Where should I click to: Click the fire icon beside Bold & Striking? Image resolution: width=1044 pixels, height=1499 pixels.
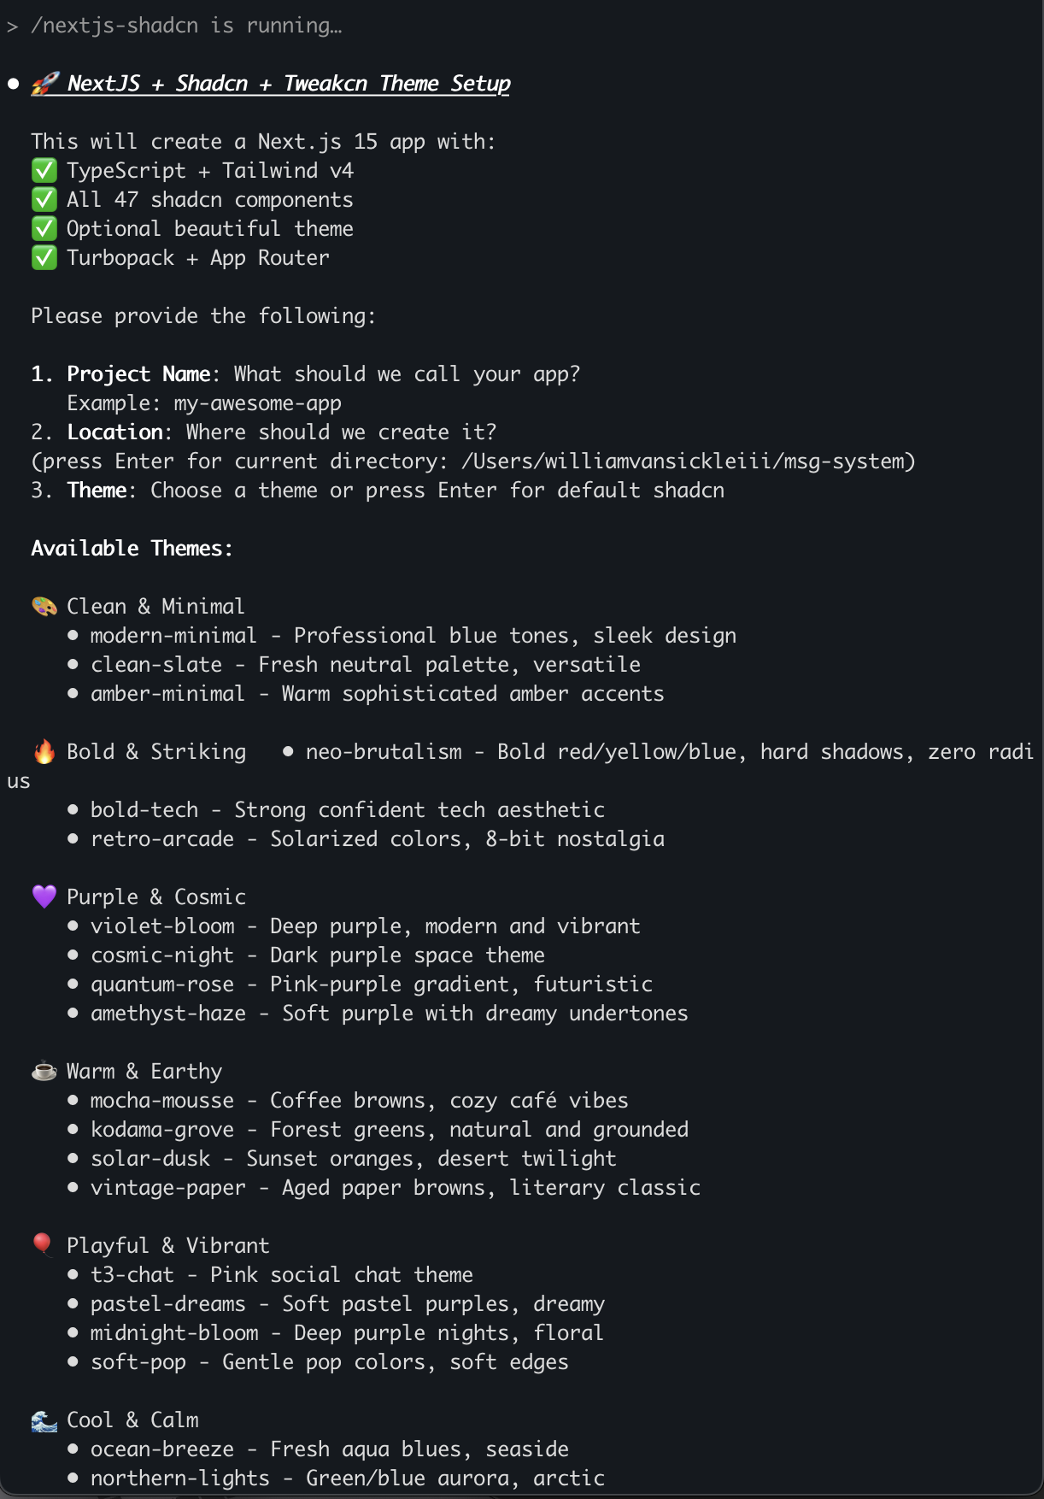pos(44,752)
